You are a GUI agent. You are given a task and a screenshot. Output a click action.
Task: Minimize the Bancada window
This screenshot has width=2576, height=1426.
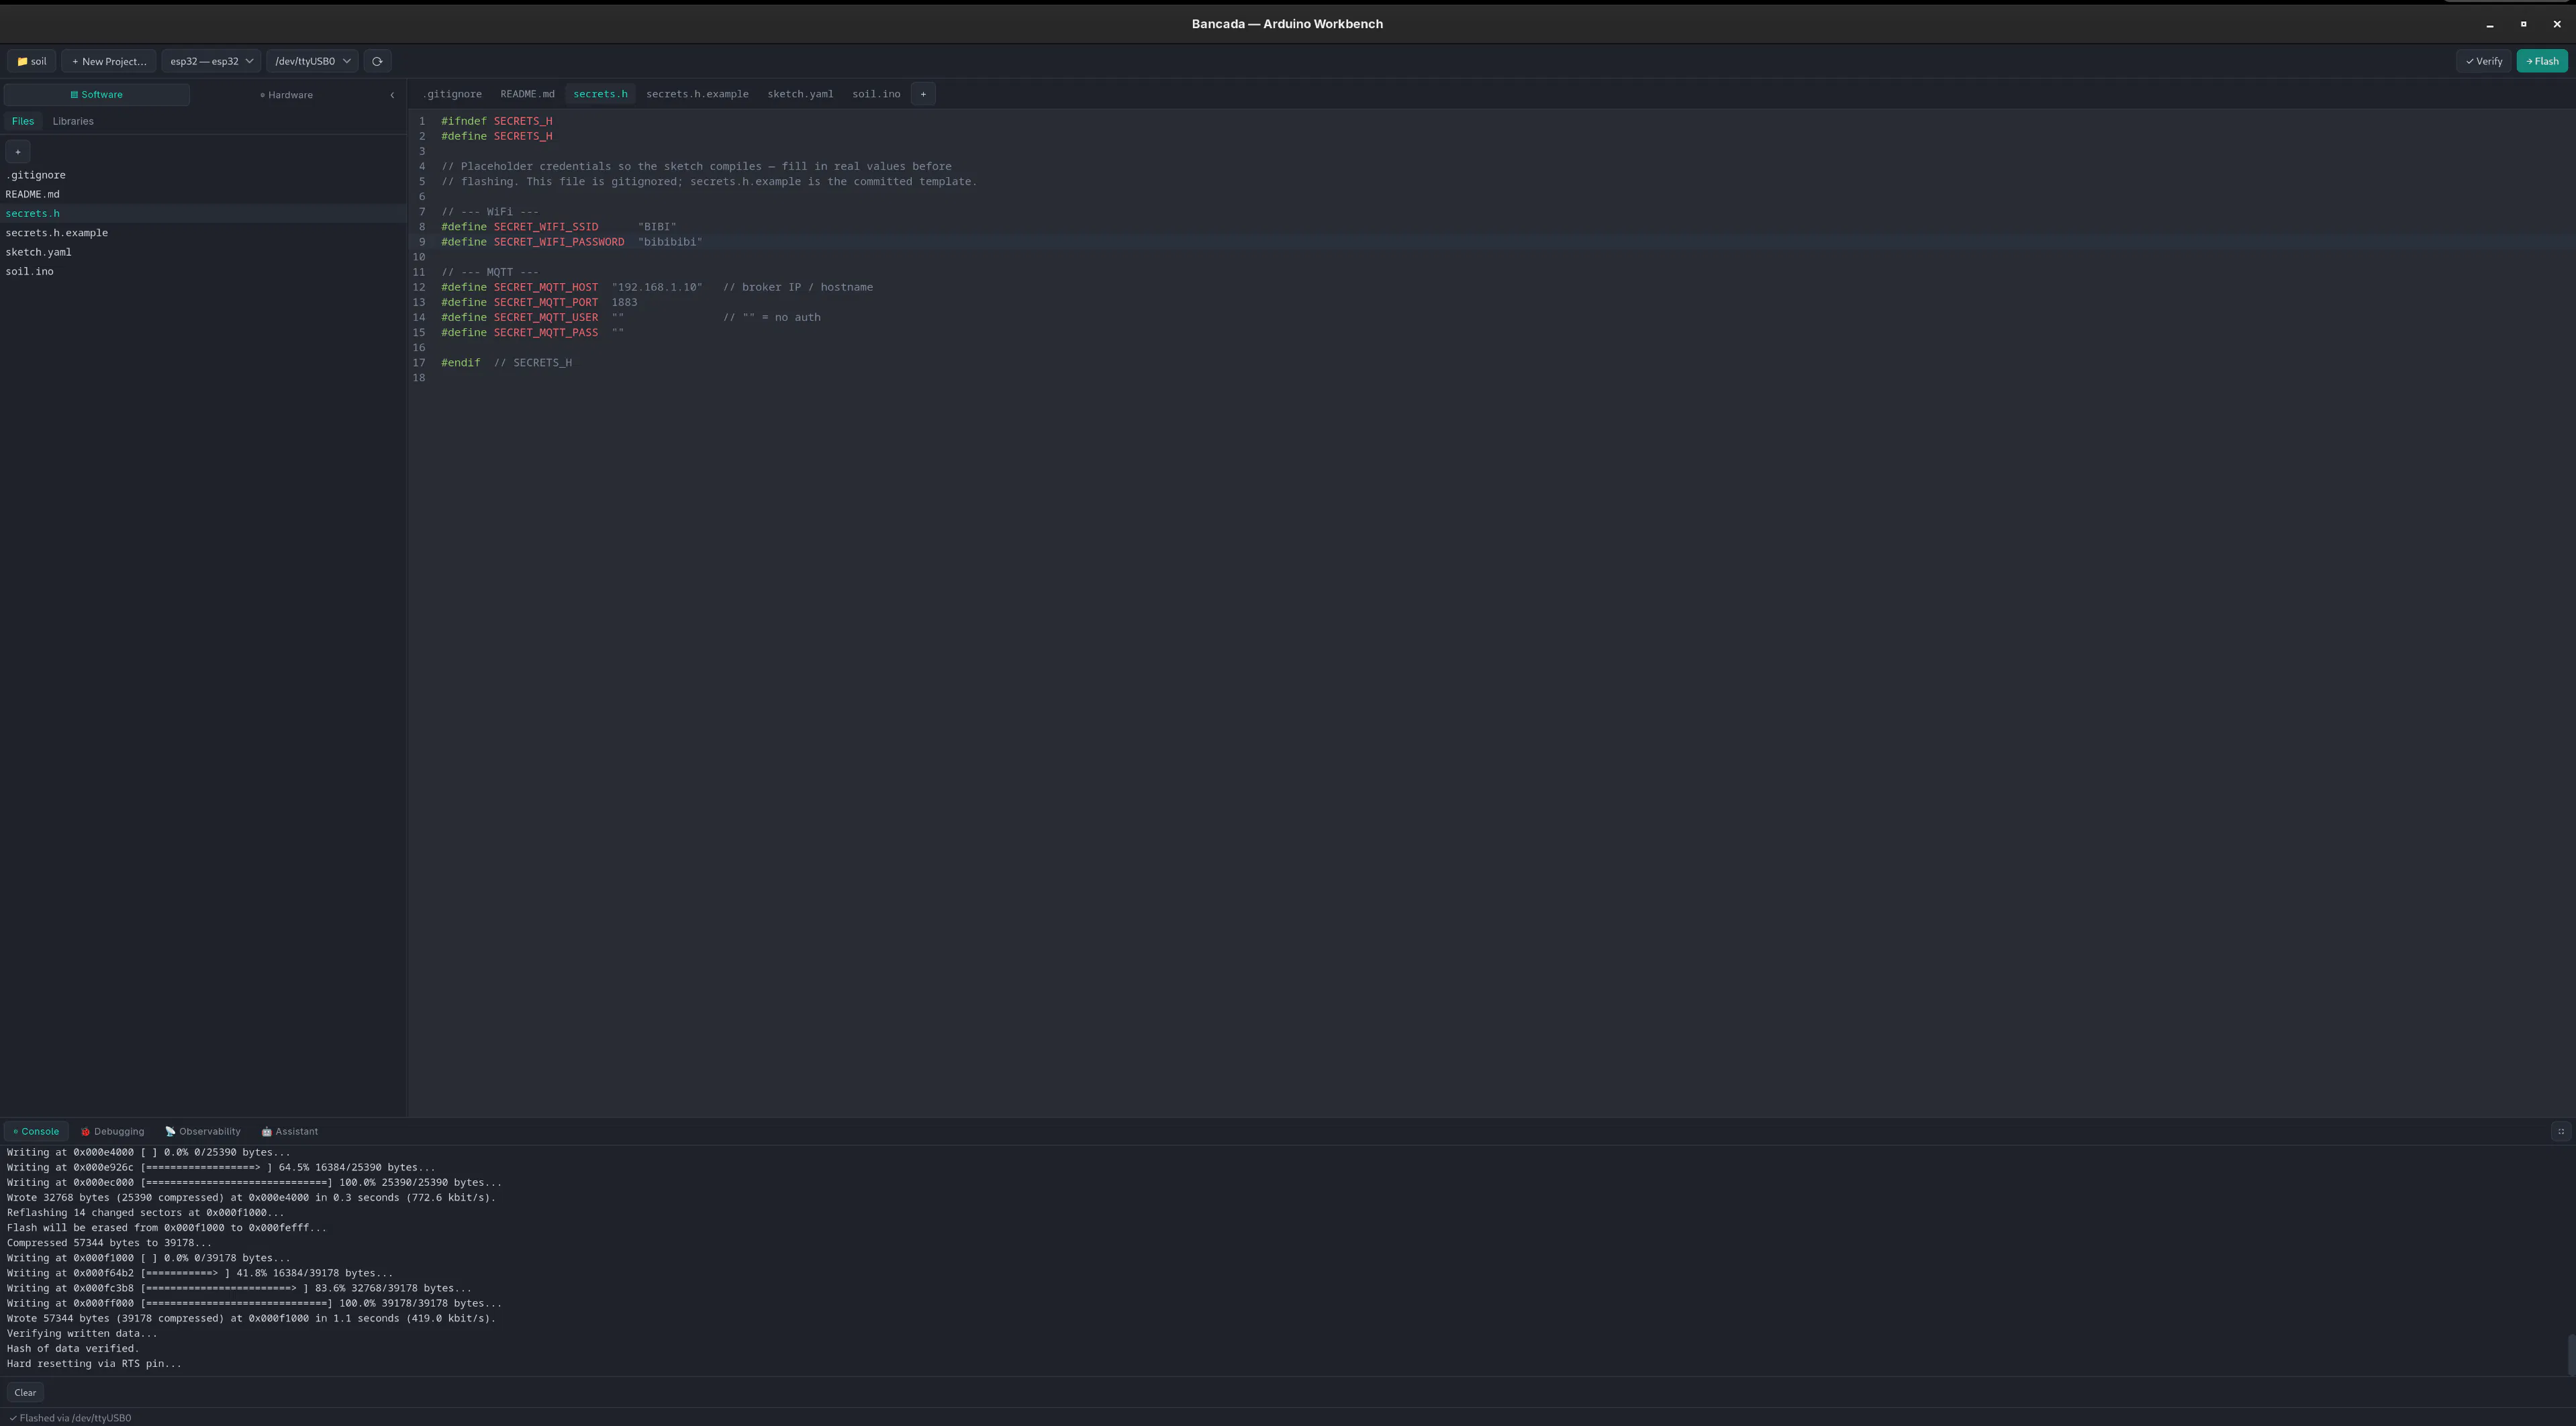[2490, 24]
